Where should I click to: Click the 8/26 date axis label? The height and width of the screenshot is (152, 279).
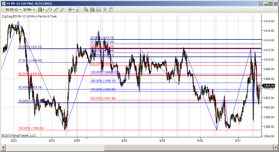coord(77,141)
